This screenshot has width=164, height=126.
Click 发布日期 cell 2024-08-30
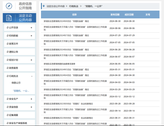pos(115,21)
